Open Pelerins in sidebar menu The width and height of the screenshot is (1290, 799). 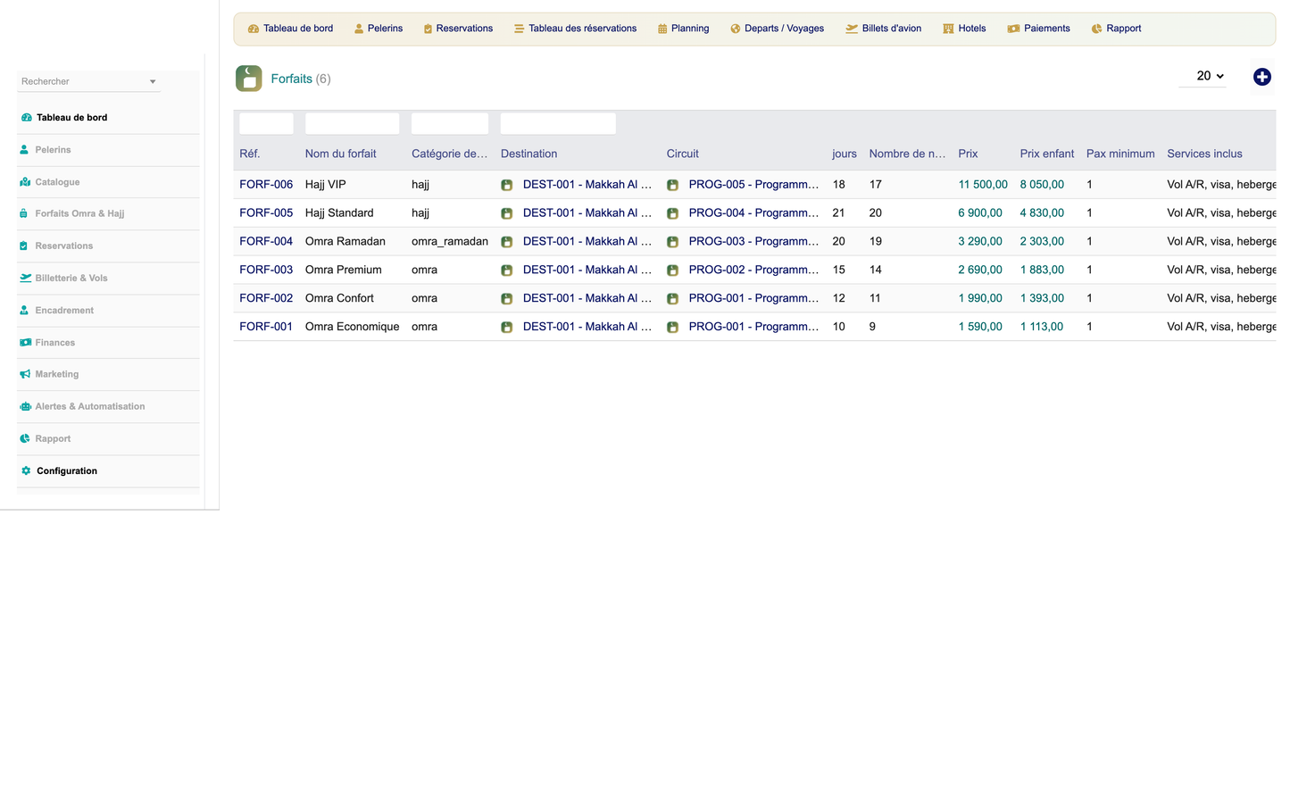53,150
